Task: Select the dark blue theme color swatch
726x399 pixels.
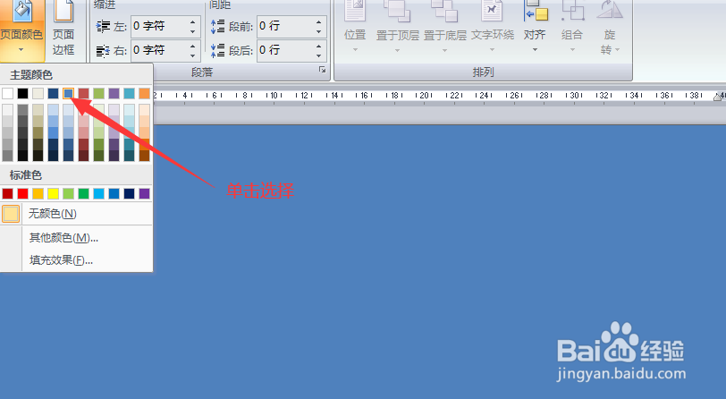Action: point(54,94)
